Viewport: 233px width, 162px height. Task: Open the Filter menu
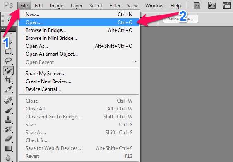coord(115,6)
